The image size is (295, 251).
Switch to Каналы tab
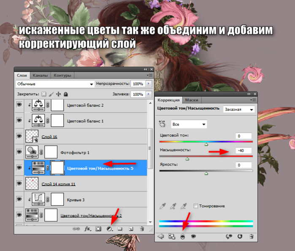[40, 76]
